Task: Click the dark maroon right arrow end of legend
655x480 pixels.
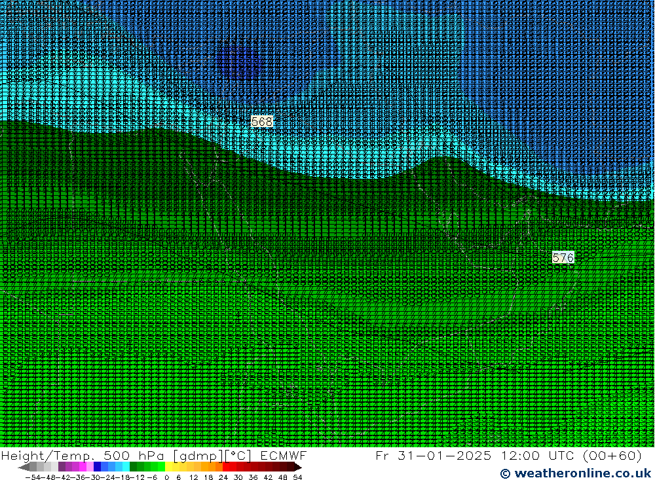Action: point(297,467)
